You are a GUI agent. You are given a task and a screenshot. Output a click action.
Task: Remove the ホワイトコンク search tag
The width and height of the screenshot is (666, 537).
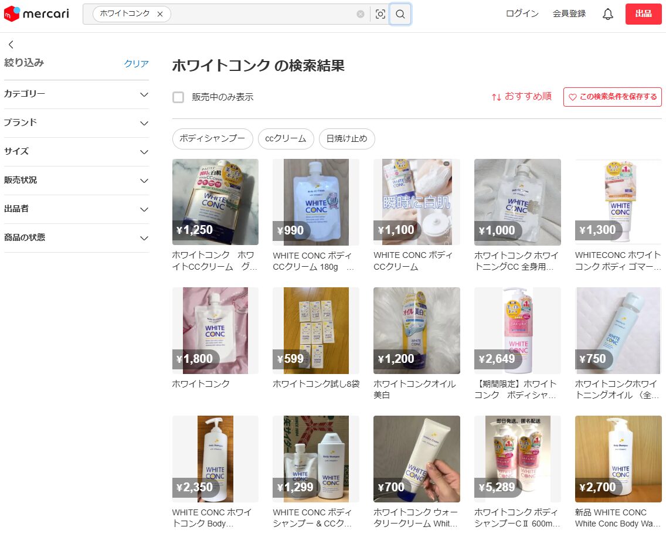(x=160, y=14)
